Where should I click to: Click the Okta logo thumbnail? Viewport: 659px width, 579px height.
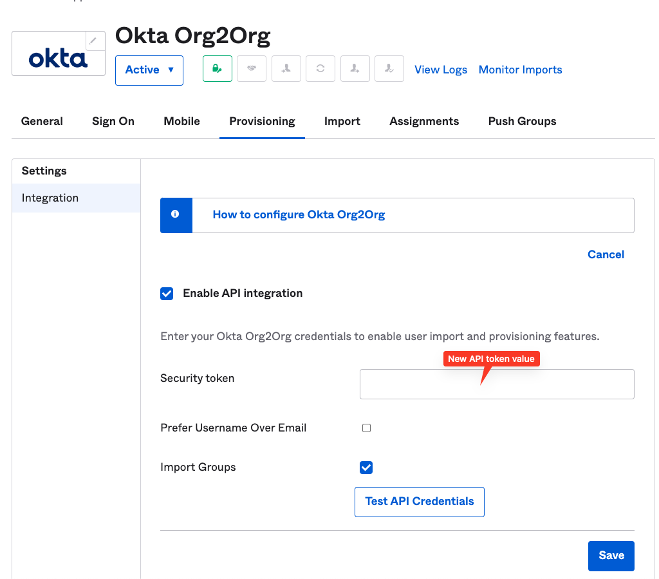click(x=58, y=59)
